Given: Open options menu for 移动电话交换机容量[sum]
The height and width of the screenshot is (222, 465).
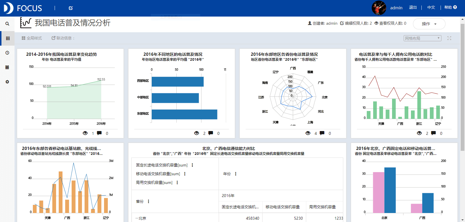Looking at the screenshot, I should tap(185, 174).
